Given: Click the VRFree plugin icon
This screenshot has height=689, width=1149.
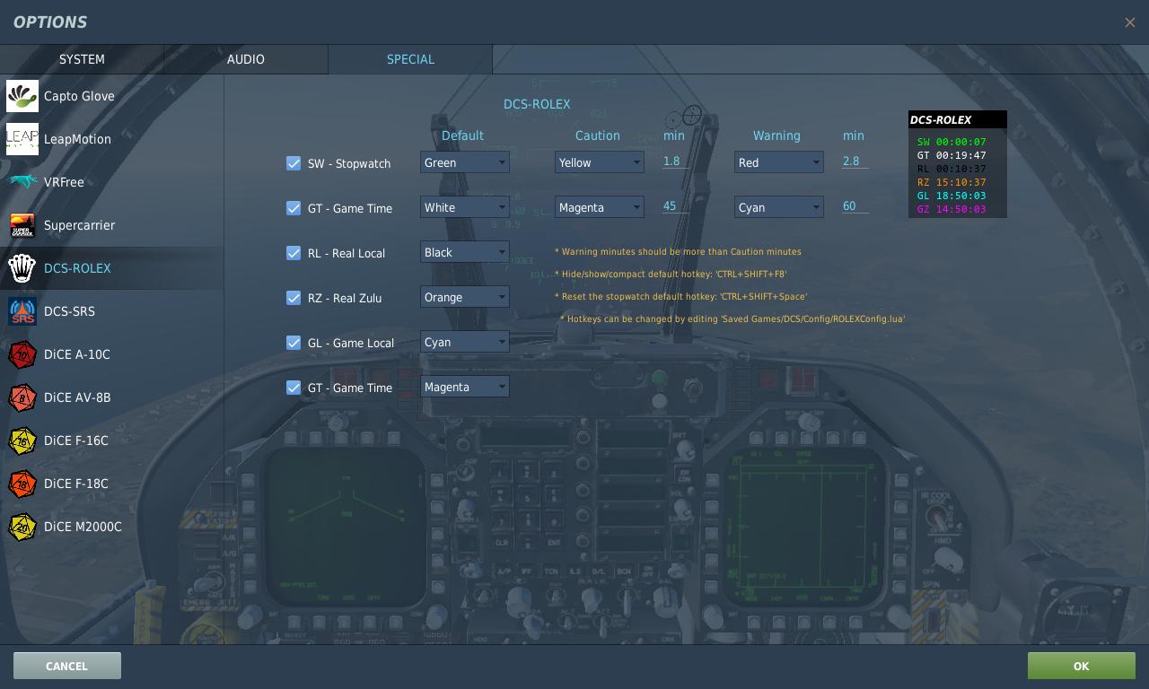Looking at the screenshot, I should point(22,182).
